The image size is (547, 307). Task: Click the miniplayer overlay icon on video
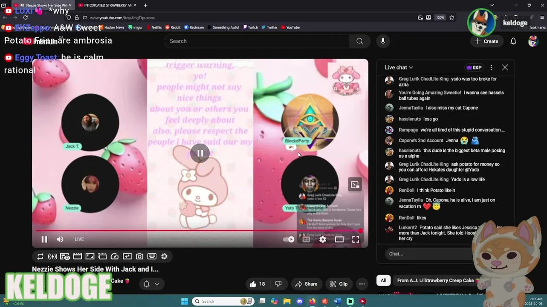(x=355, y=185)
